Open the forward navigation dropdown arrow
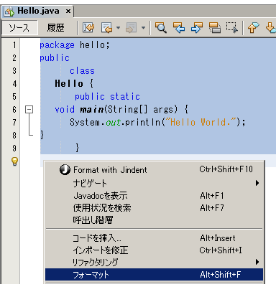This screenshot has width=276, height=287. [143, 28]
